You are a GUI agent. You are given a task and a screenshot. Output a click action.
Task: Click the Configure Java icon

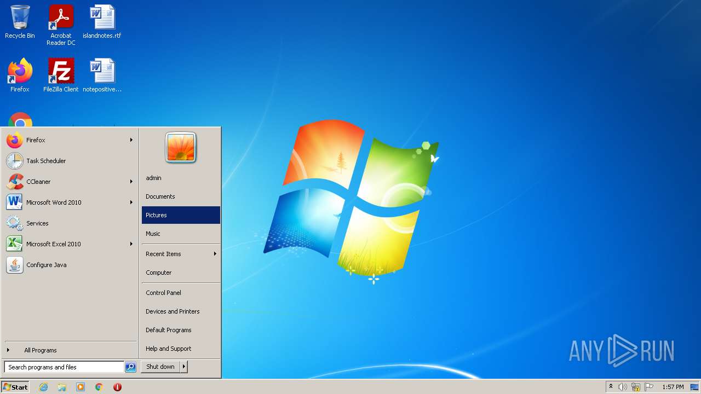(x=15, y=265)
